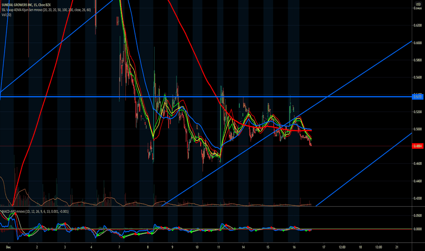425x251 pixels.
Task: Click date 8 on the time axis
Action: 148,247
